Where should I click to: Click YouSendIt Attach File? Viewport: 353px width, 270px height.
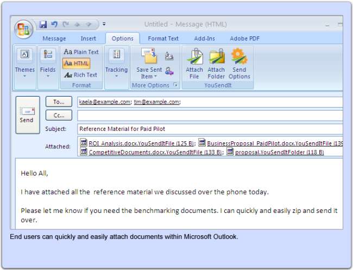[x=194, y=64]
